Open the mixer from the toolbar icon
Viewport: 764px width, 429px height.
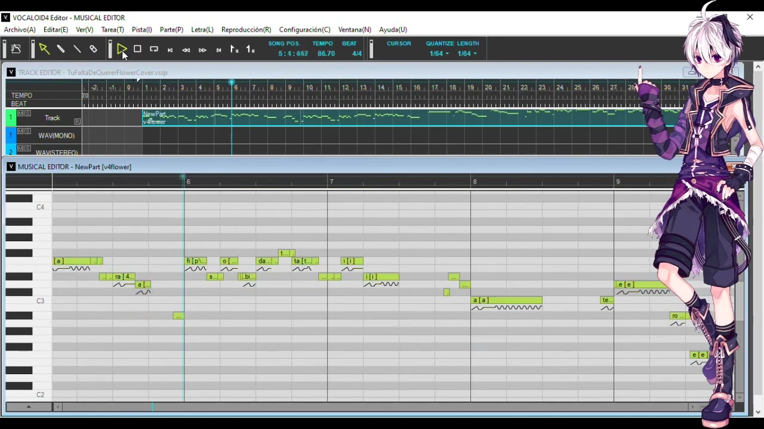point(16,49)
